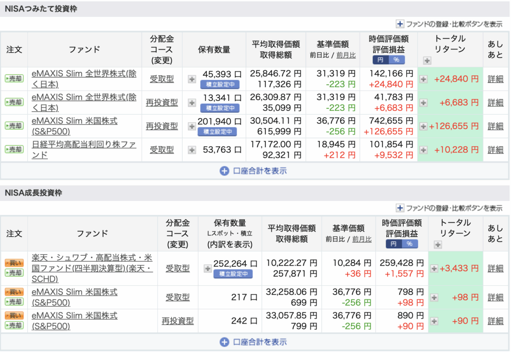Expand plus icon beside 53,763口 holding quantity
Viewport: 511px width, 352px height.
[192, 150]
